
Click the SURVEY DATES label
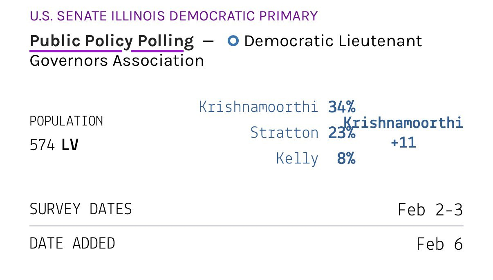pos(81,209)
